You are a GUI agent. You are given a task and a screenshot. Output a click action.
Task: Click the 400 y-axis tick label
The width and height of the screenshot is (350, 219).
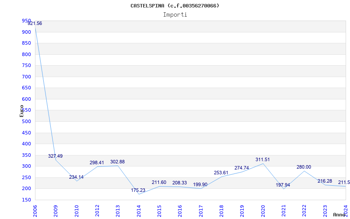click(26, 144)
